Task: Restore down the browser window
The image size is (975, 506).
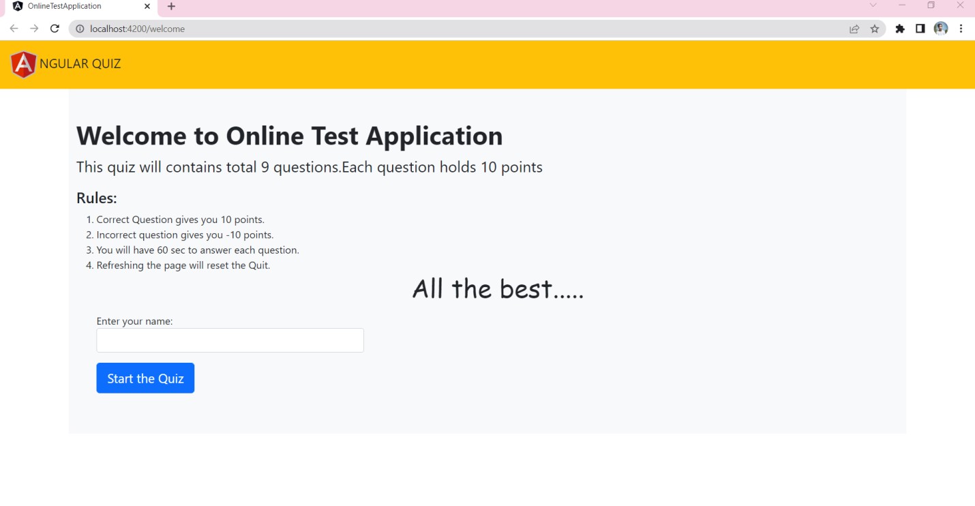Action: 931,5
